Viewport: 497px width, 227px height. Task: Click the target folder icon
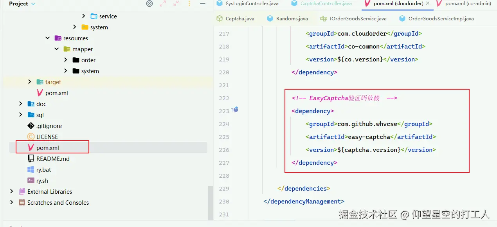coord(40,82)
